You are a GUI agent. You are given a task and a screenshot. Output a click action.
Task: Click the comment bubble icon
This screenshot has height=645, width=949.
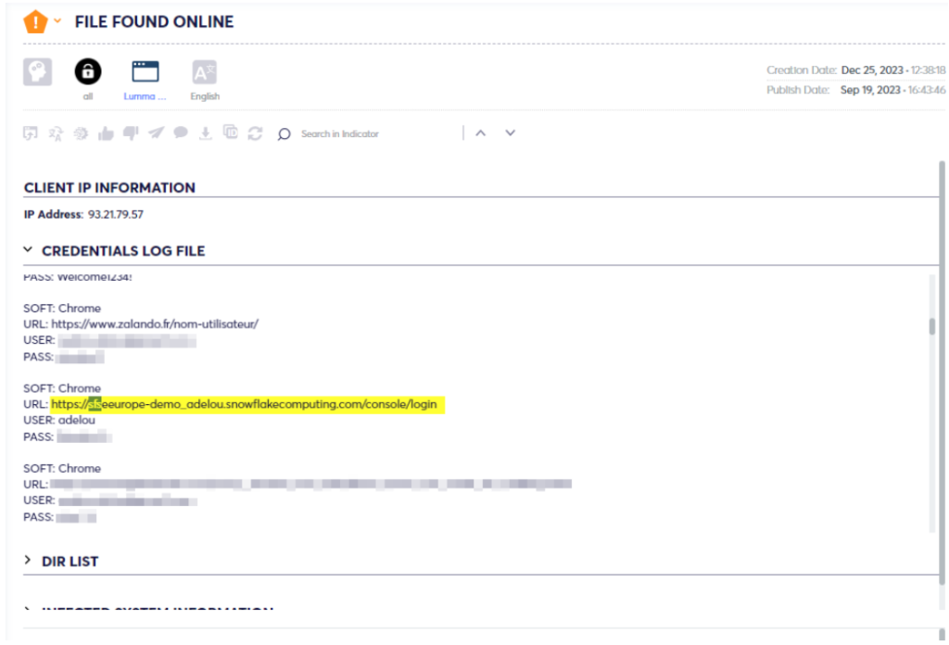(181, 133)
